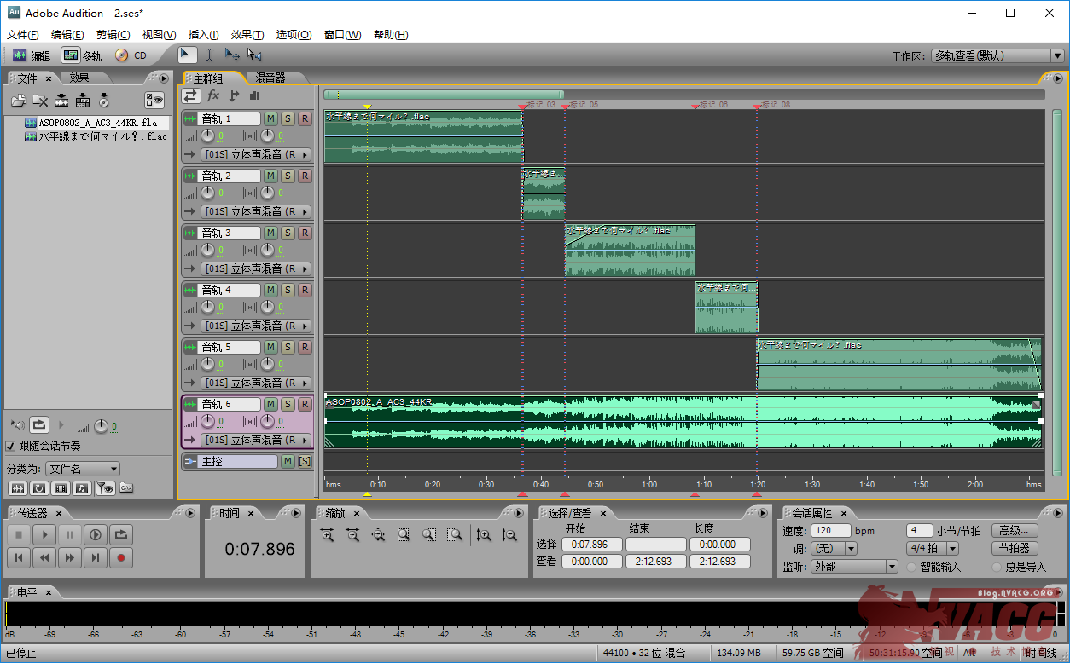This screenshot has height=663, width=1070.
Task: Arm 音轨 6 for record with R
Action: coord(305,404)
